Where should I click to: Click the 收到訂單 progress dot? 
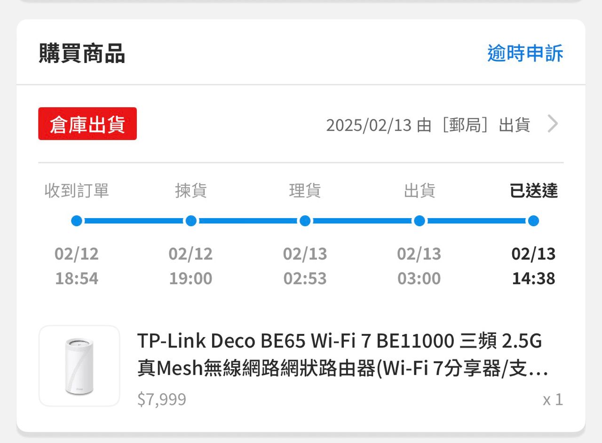pyautogui.click(x=77, y=221)
